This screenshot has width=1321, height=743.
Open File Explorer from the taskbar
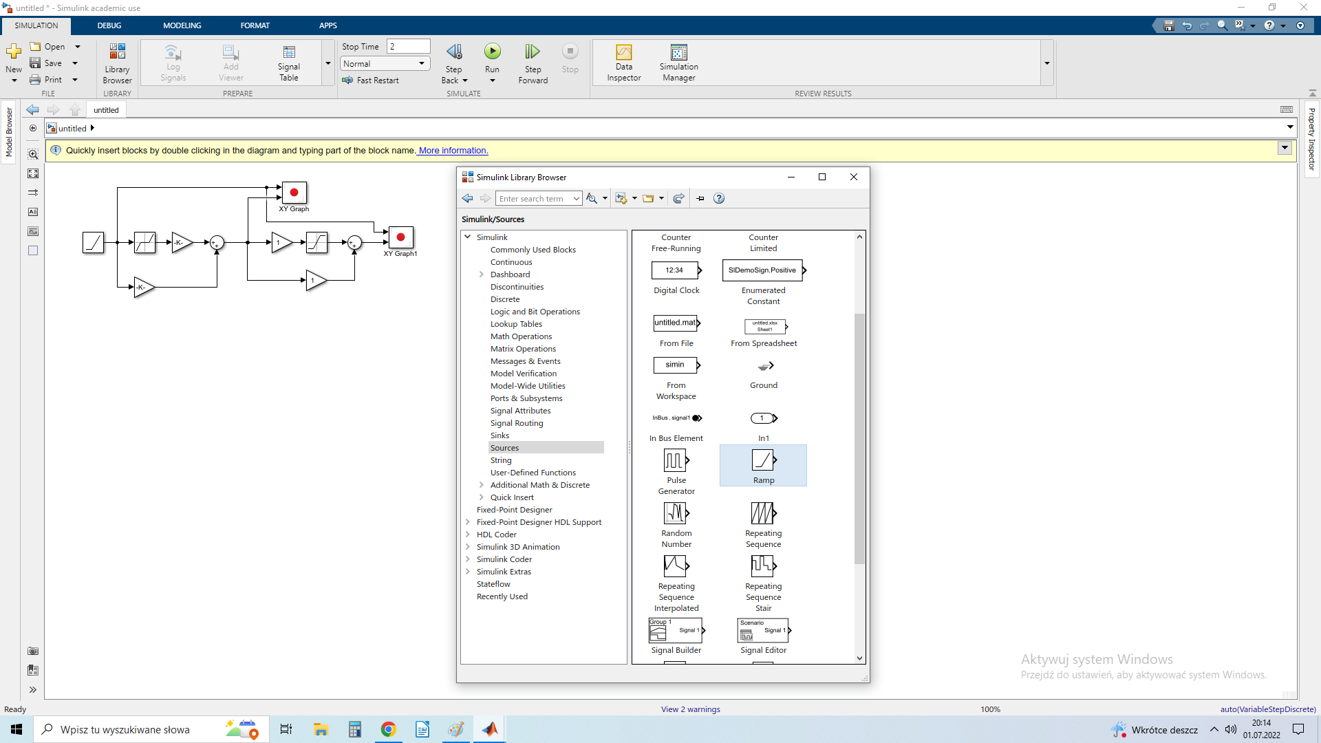coord(321,729)
